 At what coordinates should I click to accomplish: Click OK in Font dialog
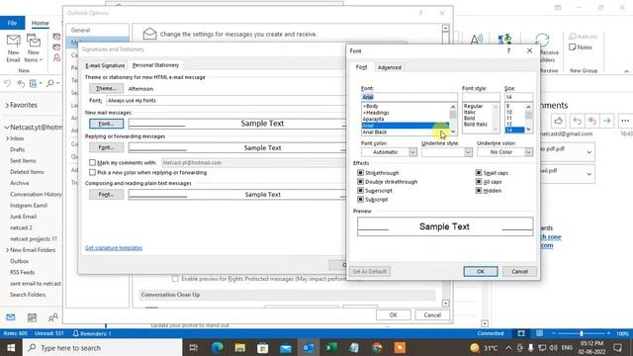(481, 271)
